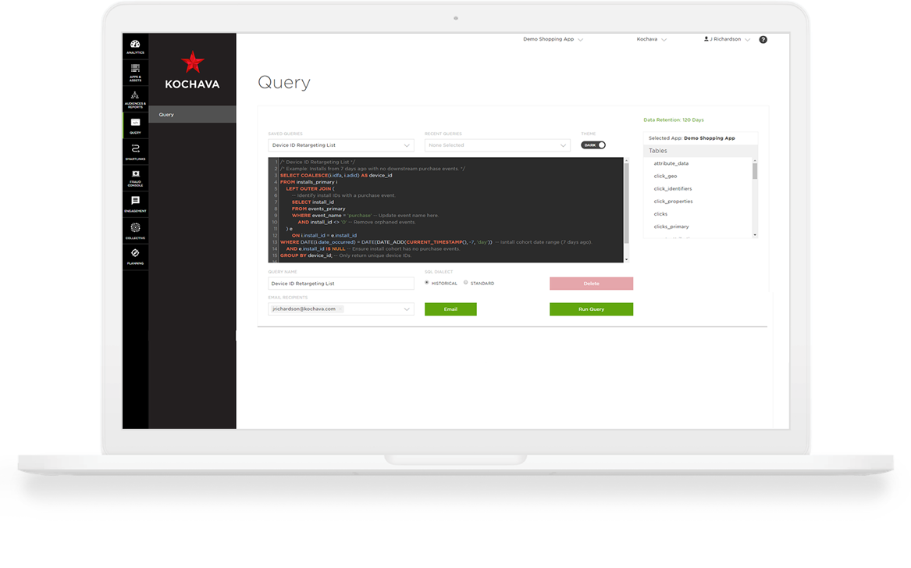Open the Recent Queries dropdown

click(x=497, y=145)
